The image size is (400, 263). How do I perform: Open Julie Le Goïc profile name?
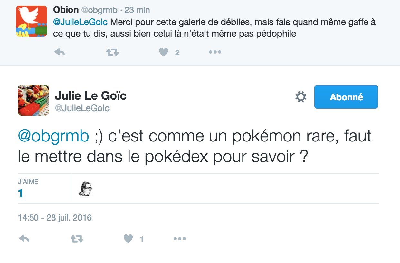coord(91,95)
